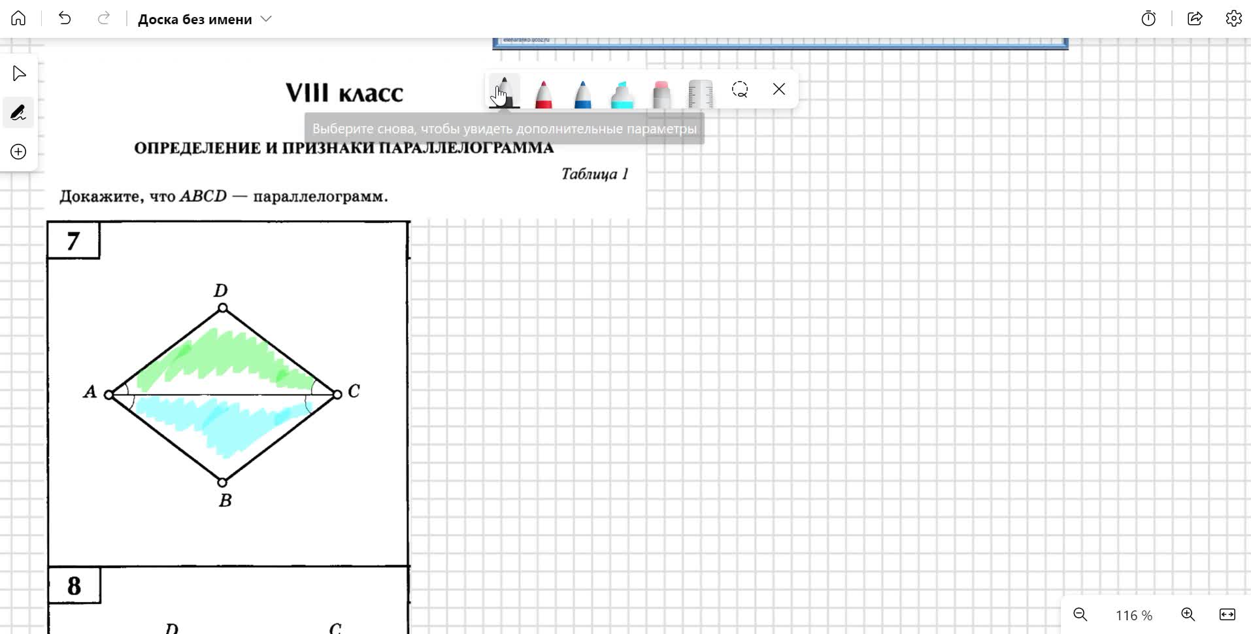
Task: Go to the Home screen icon
Action: click(x=18, y=18)
